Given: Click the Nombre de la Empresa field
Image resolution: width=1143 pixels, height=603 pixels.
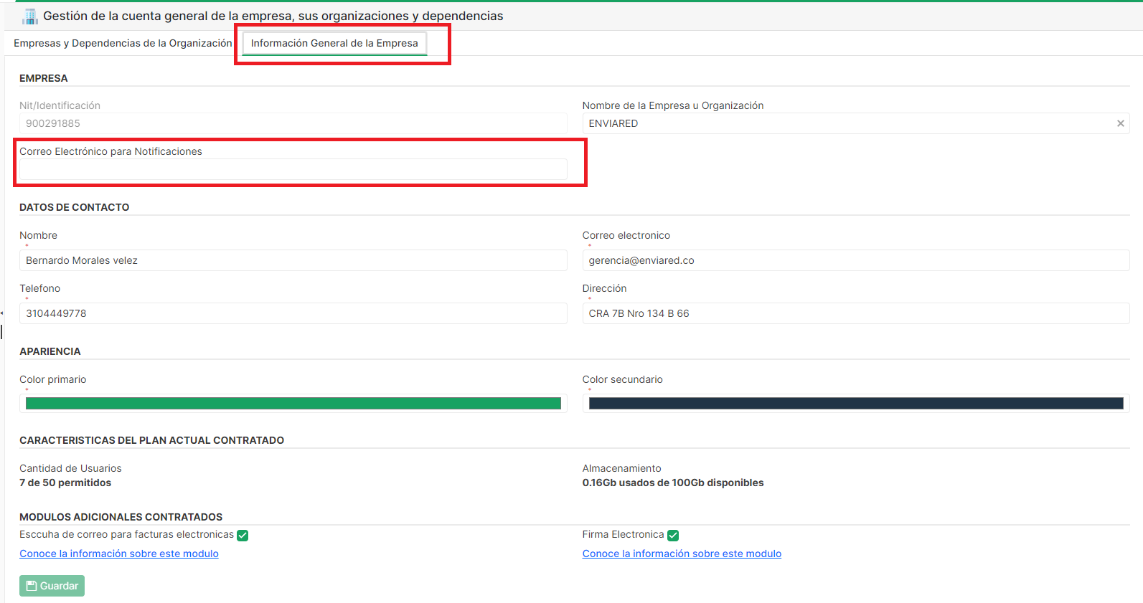Looking at the screenshot, I should (847, 123).
